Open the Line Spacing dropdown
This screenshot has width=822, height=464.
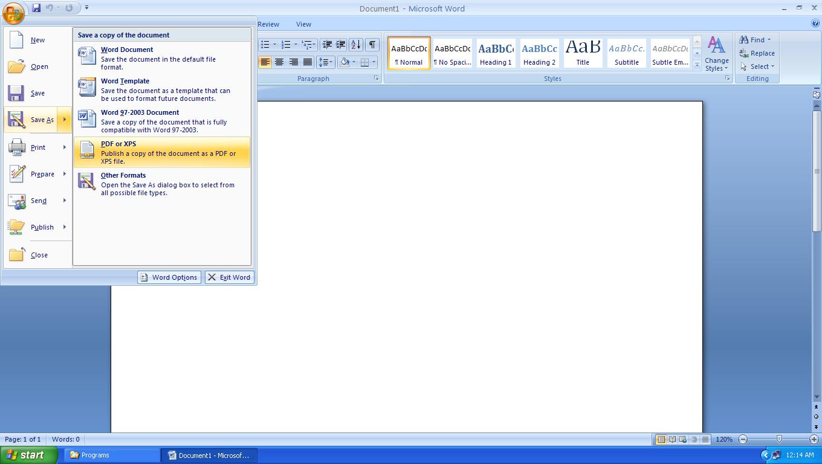tap(326, 62)
